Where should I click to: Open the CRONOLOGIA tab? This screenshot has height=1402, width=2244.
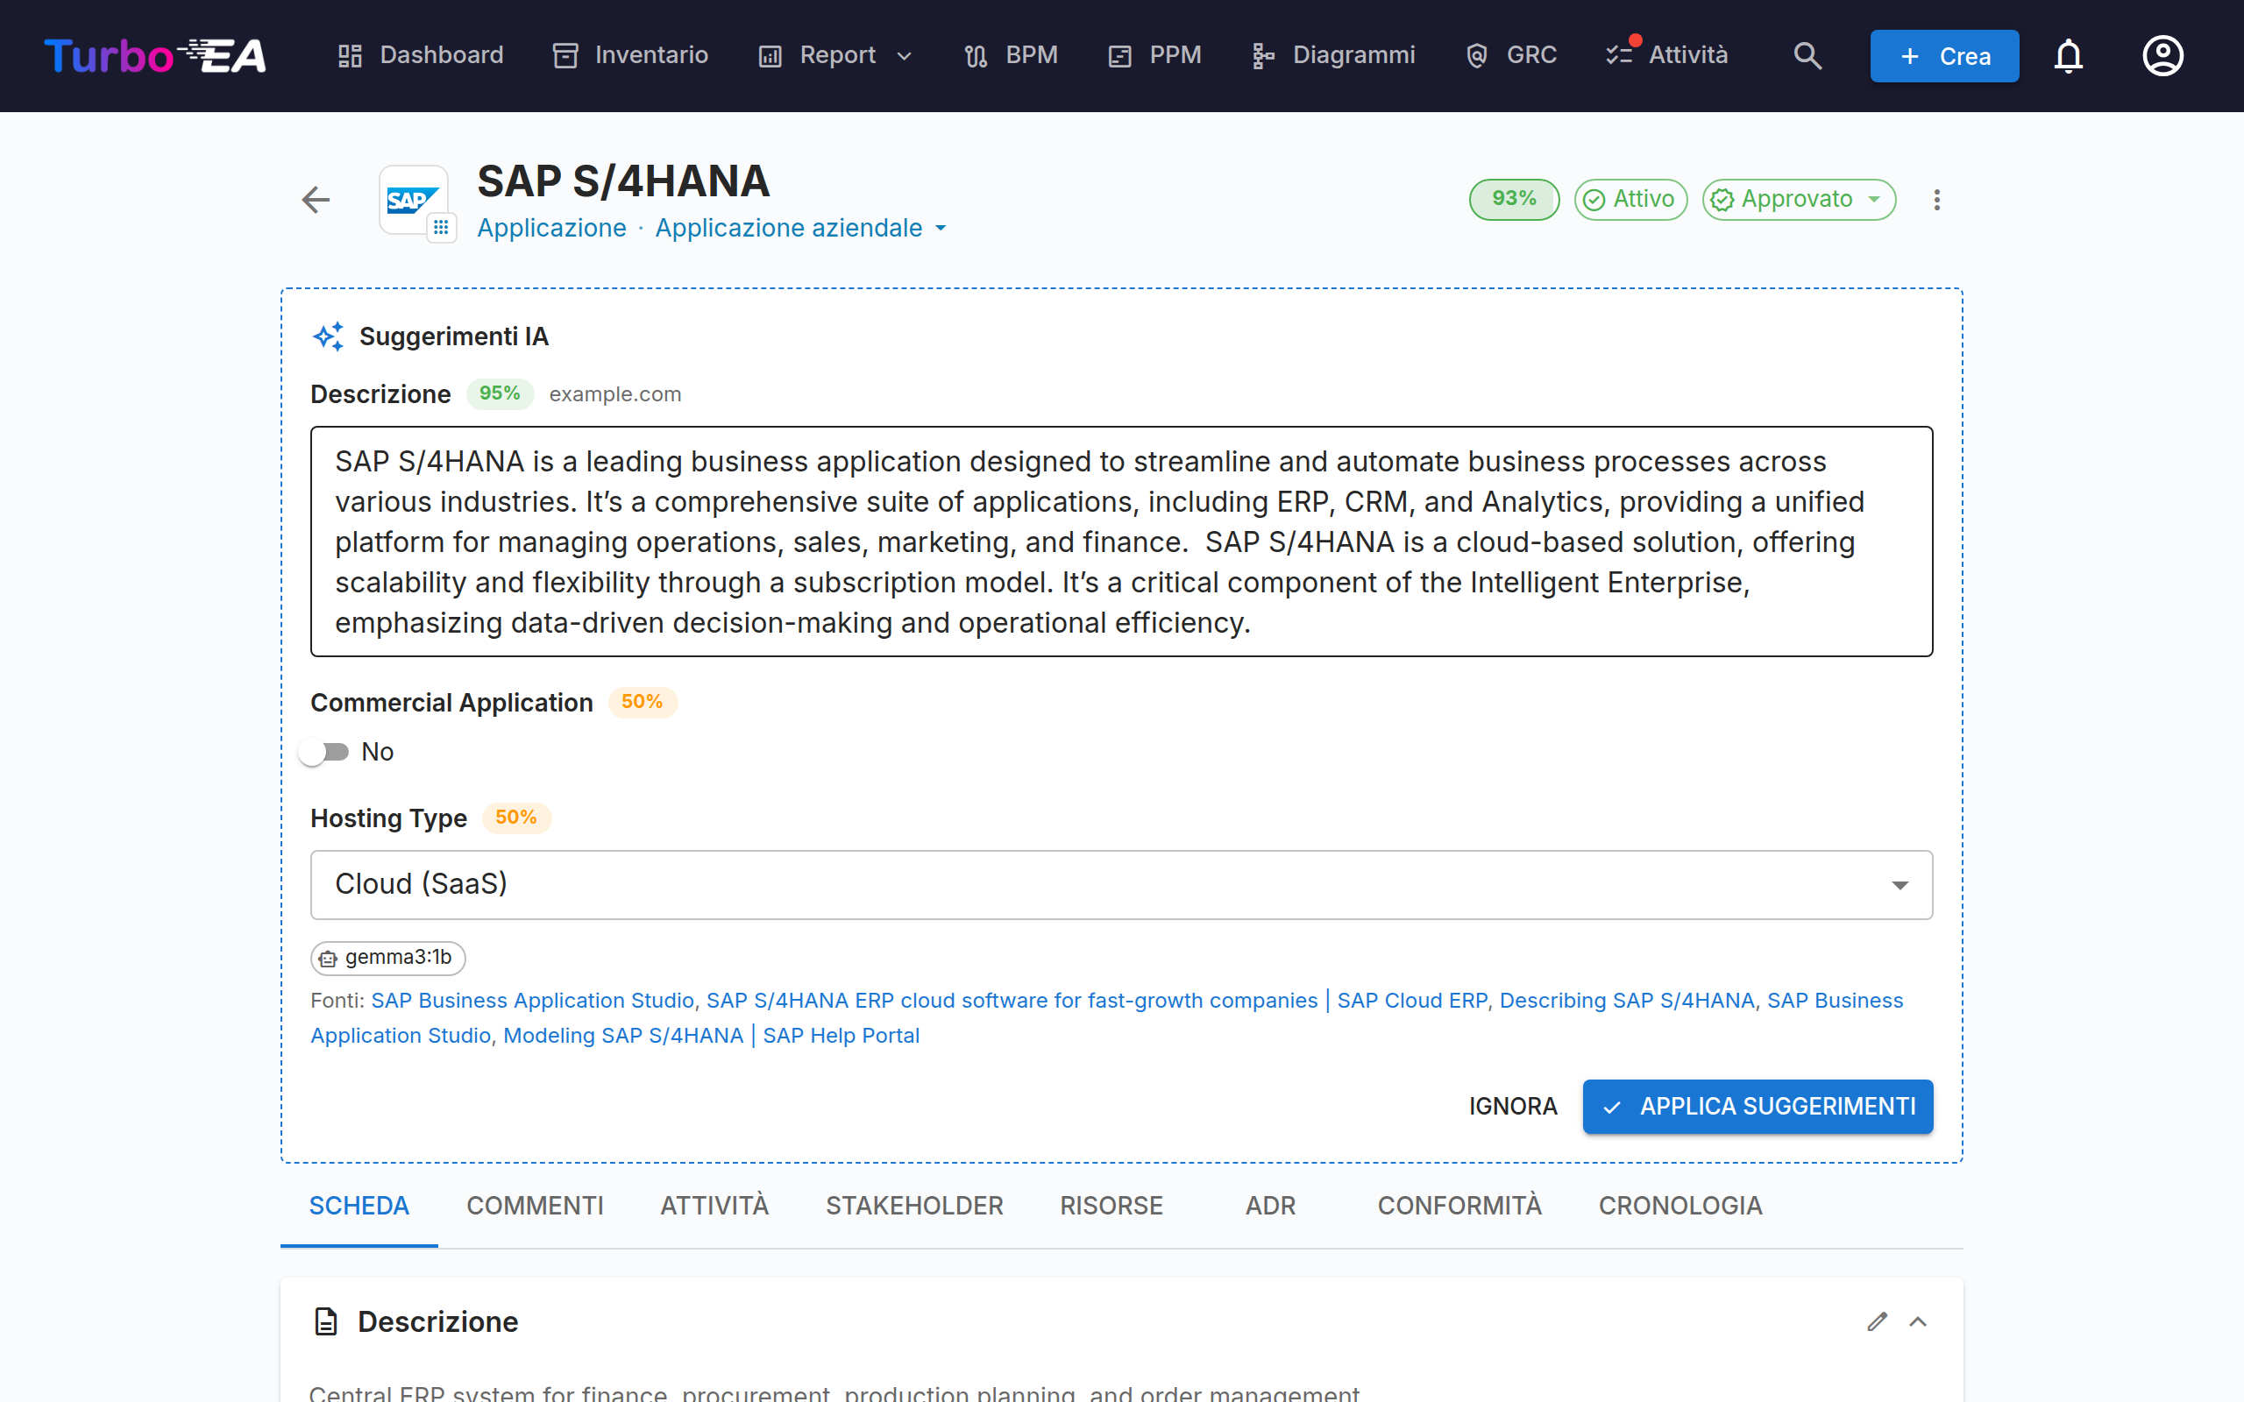(1680, 1206)
